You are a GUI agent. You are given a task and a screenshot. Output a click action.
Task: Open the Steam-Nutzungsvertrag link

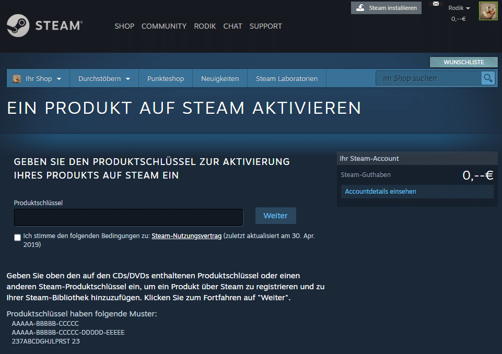(x=186, y=235)
